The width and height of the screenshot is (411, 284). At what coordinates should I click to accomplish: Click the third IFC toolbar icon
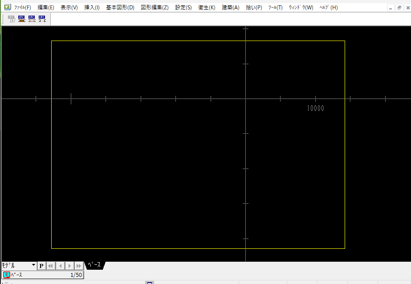click(32, 18)
